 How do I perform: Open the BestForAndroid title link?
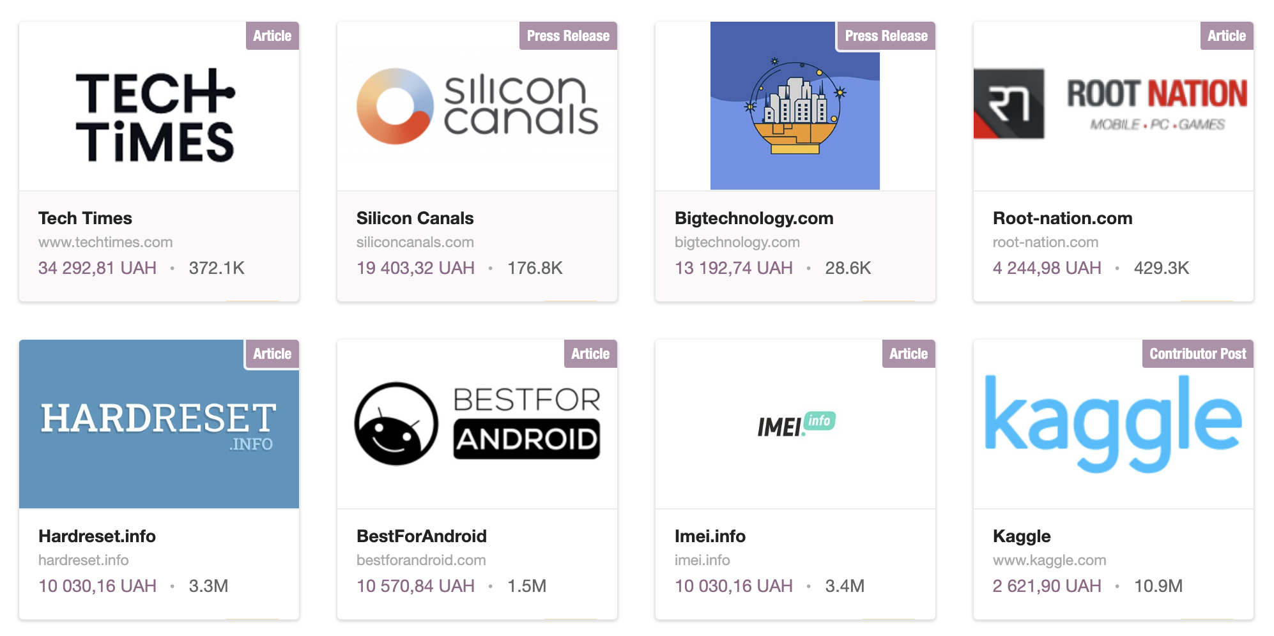[x=422, y=536]
